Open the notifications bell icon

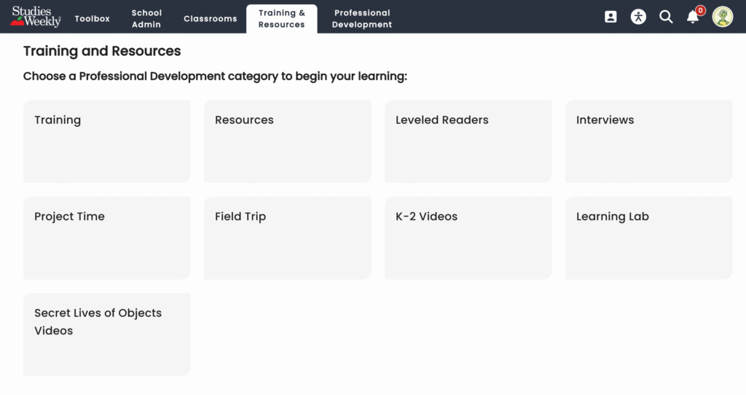(694, 17)
